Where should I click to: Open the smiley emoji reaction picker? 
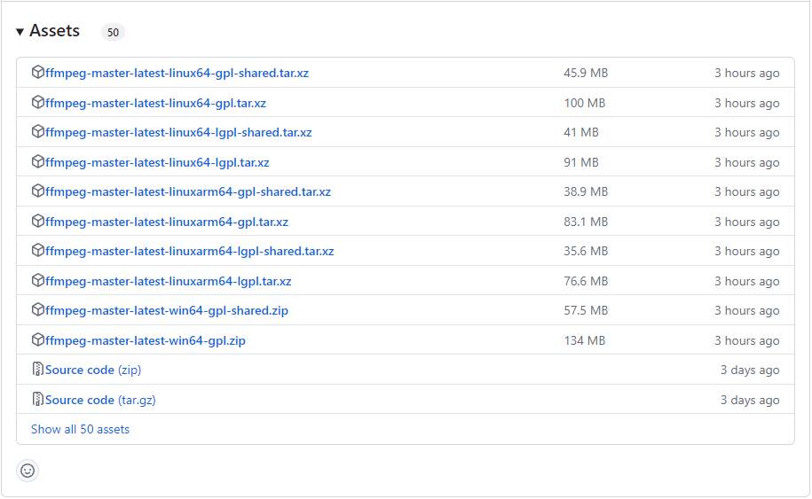click(28, 471)
